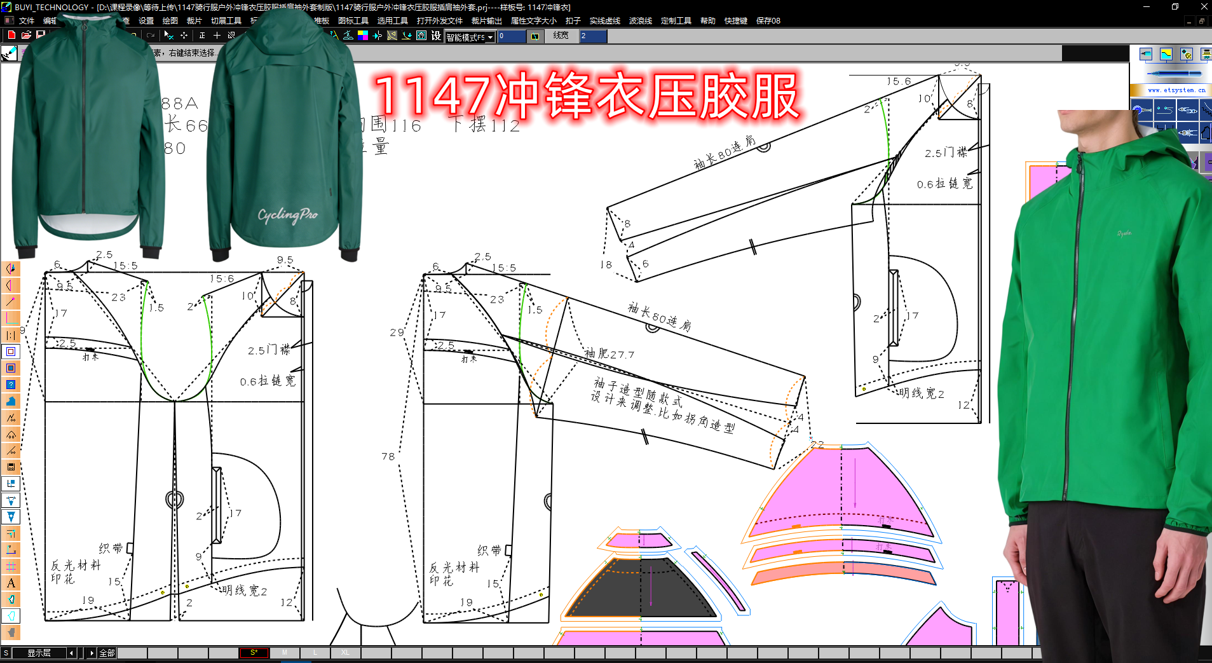Open the 文件 menu
The height and width of the screenshot is (663, 1212).
point(25,20)
